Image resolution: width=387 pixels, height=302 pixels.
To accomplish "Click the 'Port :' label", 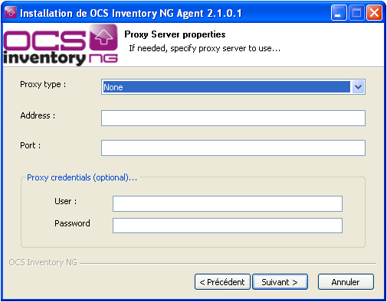I will pyautogui.click(x=31, y=145).
